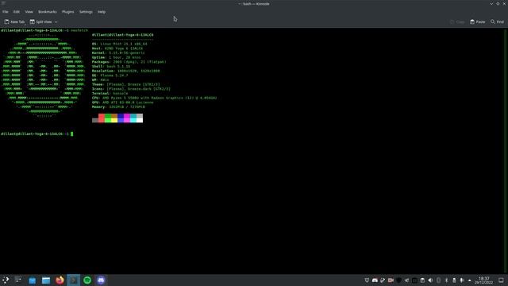Screen dimensions: 508x286
Task: Click the red camera tray icon
Action: [391, 280]
